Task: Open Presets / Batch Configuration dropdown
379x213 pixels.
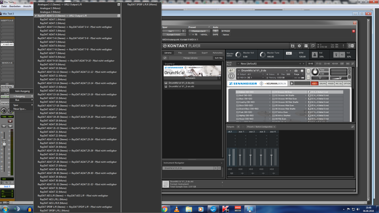Action: (x=261, y=127)
